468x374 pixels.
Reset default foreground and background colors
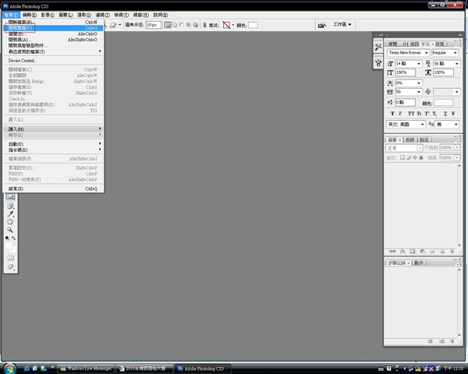(x=7, y=238)
